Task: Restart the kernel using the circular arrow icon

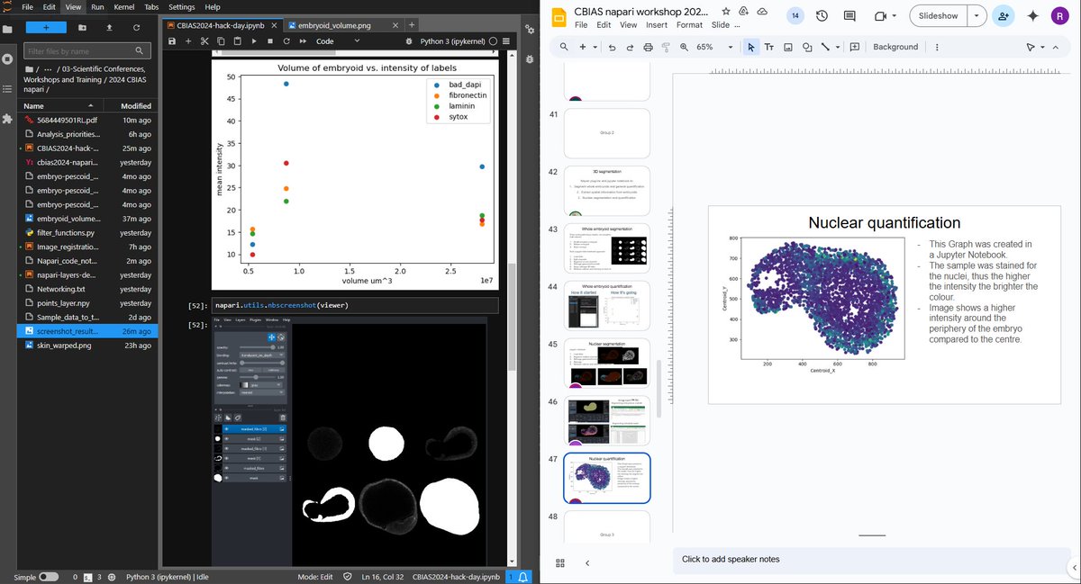Action: (x=286, y=41)
